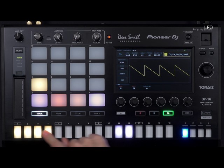Image resolution: width=224 pixels, height=168 pixels.
Task: Hit performance pad 9
Action: pyautogui.click(x=39, y=69)
